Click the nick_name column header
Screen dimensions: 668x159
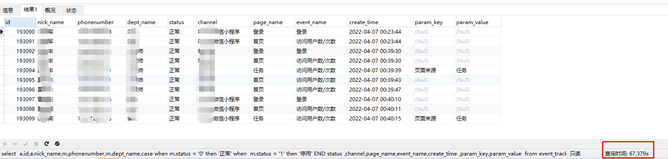[56, 22]
